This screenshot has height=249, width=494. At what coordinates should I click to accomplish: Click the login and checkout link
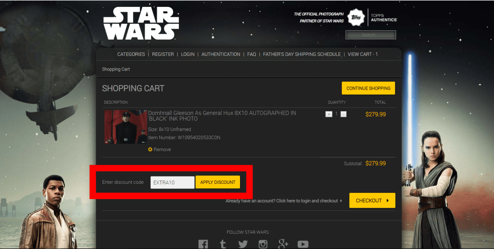[x=284, y=201]
